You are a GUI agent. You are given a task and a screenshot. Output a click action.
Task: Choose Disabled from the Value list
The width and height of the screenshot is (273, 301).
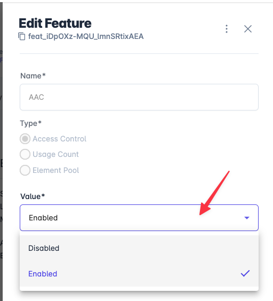139,248
